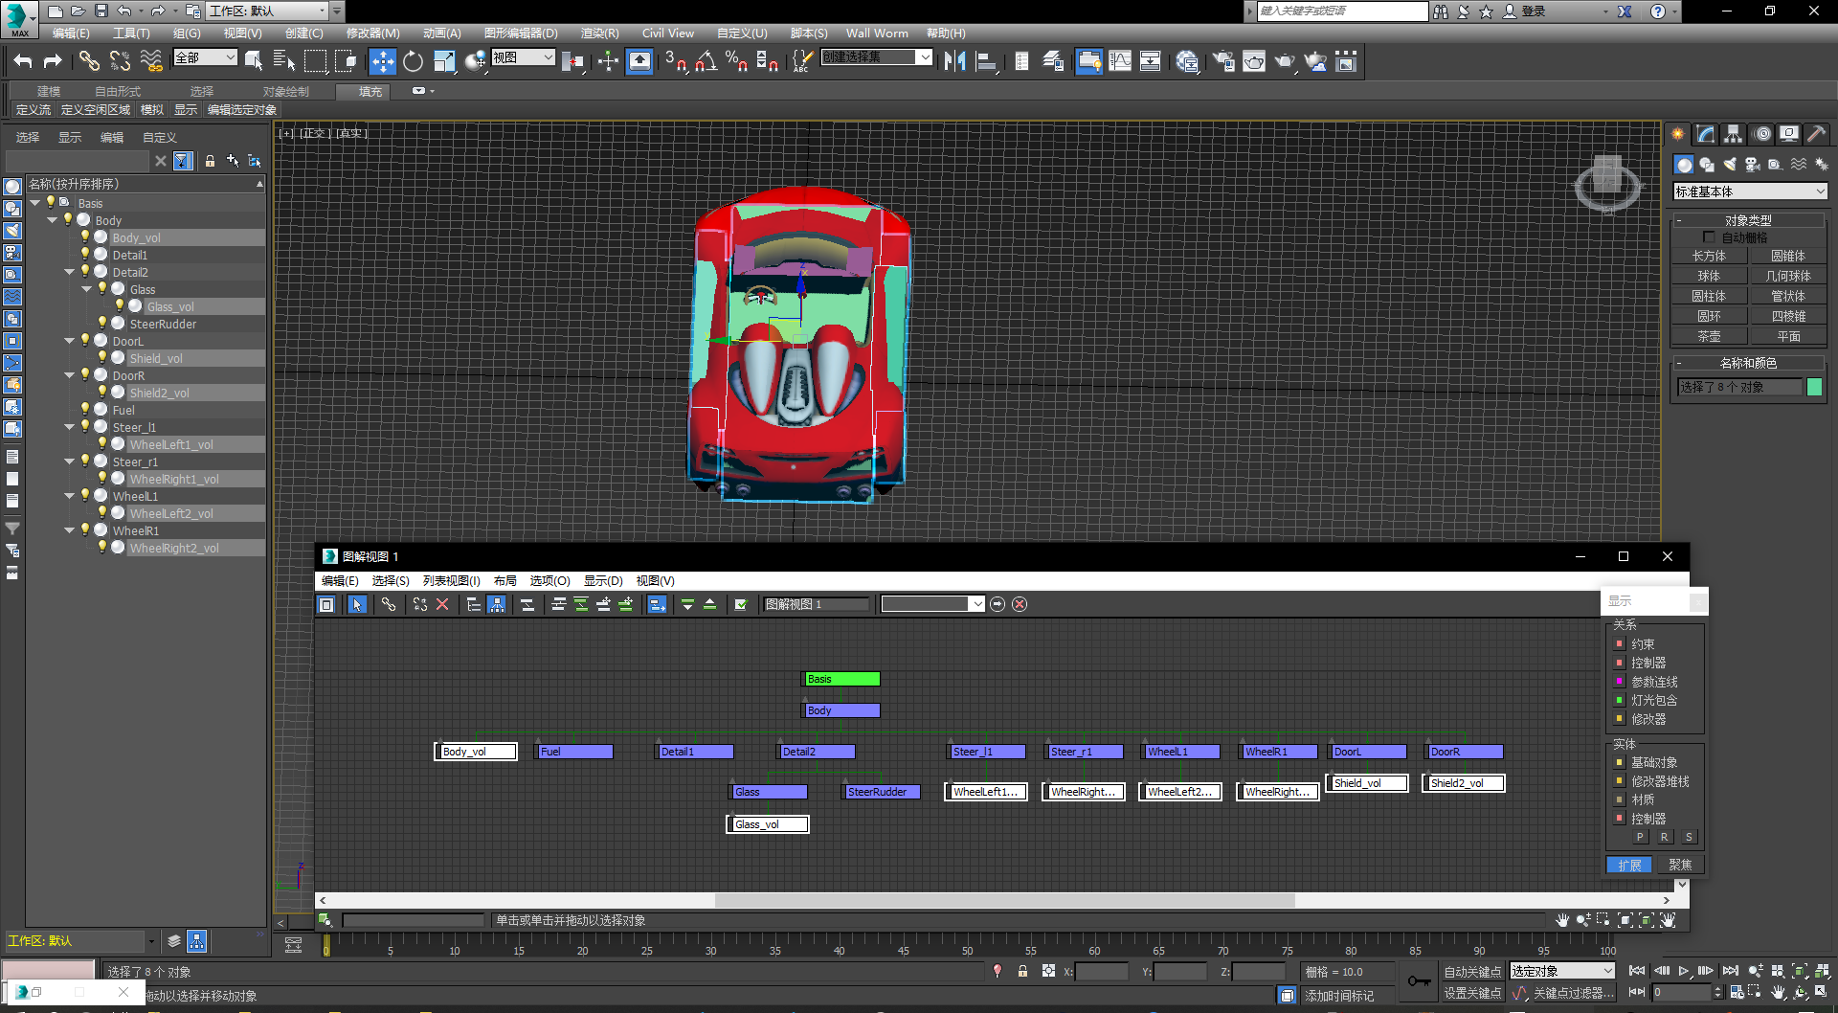Toggle the 约束 relationship display option
Viewport: 1838px width, 1013px height.
pos(1620,644)
